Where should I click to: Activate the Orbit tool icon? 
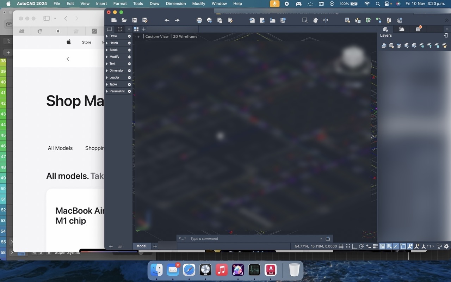[326, 20]
